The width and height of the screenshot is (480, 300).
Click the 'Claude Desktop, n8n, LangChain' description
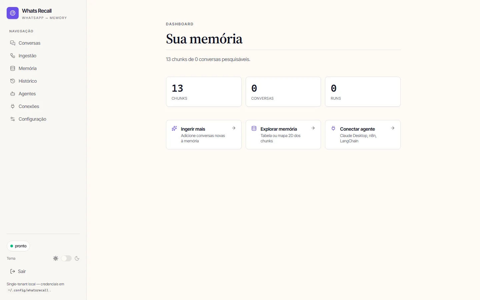point(358,138)
